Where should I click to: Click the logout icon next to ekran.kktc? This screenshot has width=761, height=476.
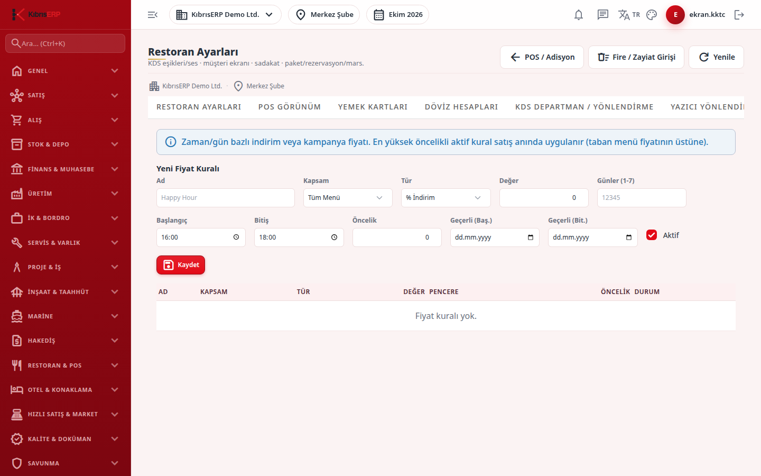click(739, 15)
